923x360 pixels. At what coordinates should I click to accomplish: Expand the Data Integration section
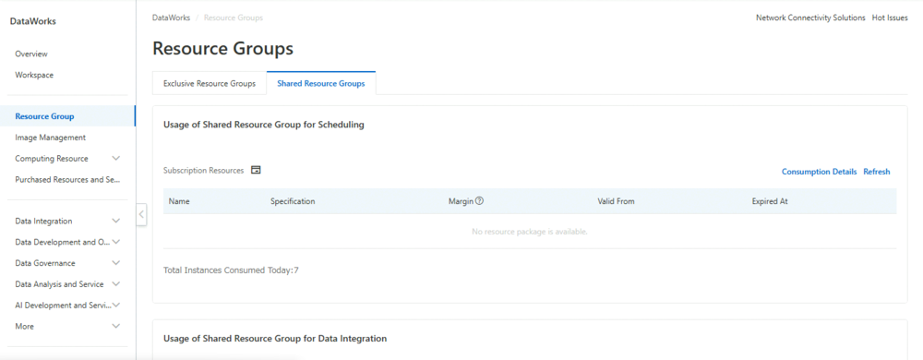pyautogui.click(x=116, y=222)
